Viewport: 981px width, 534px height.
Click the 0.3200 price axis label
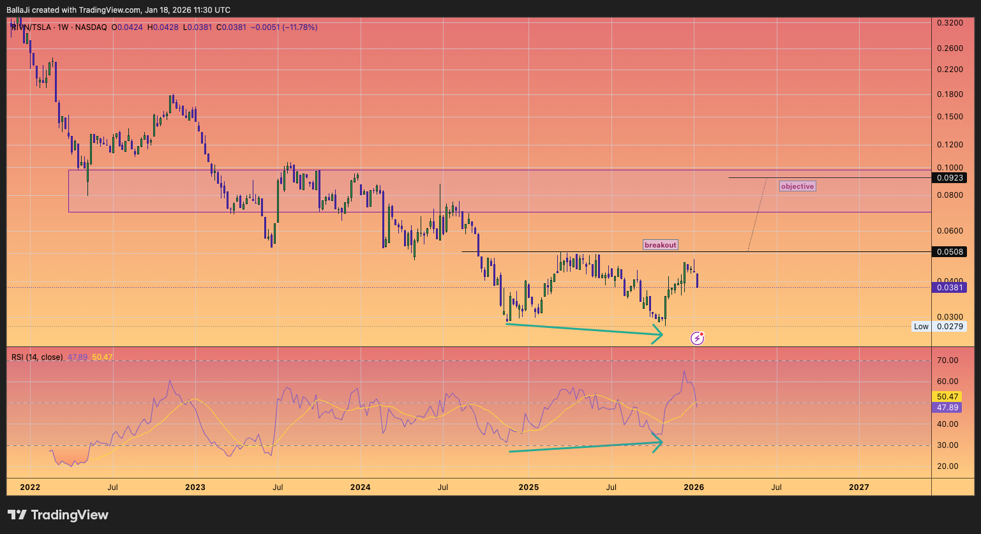click(949, 23)
